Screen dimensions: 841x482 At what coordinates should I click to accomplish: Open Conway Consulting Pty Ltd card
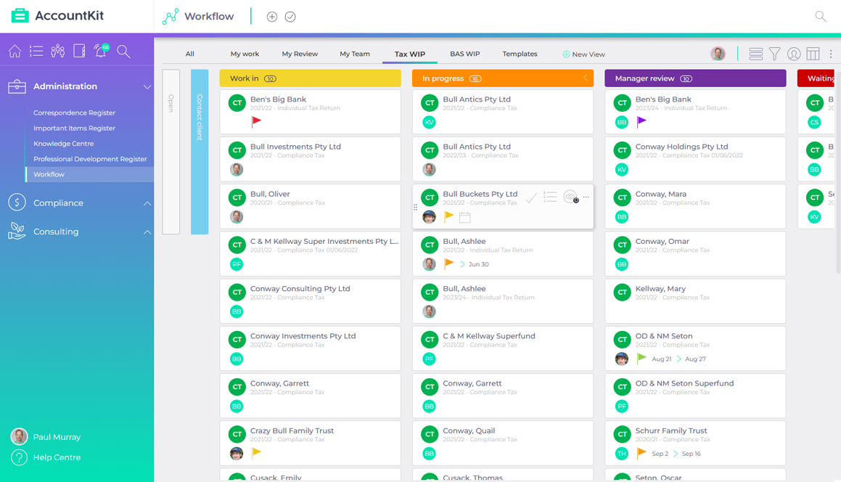pyautogui.click(x=310, y=301)
